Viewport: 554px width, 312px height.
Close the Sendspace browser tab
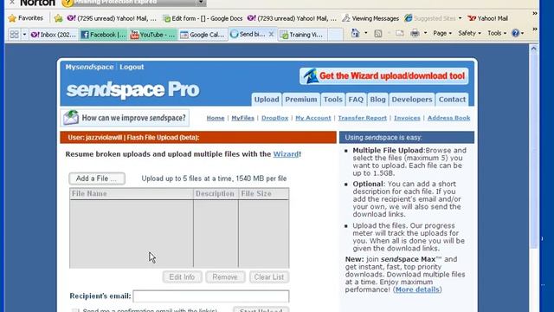(271, 34)
